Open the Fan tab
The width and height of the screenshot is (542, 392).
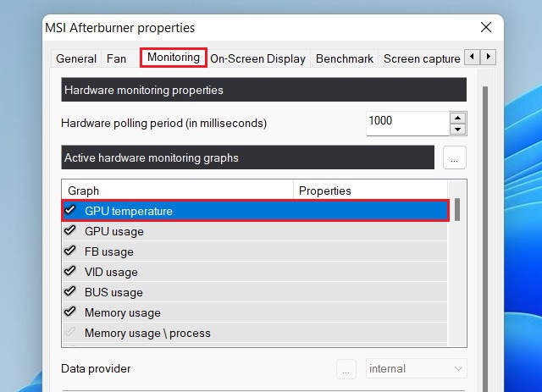[x=116, y=58]
